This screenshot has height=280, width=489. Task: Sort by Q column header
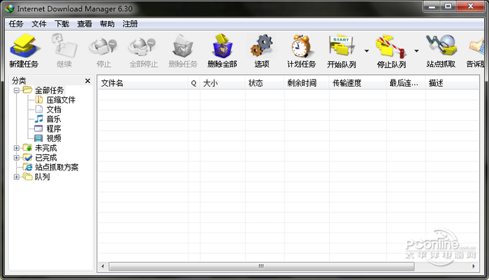coord(194,83)
